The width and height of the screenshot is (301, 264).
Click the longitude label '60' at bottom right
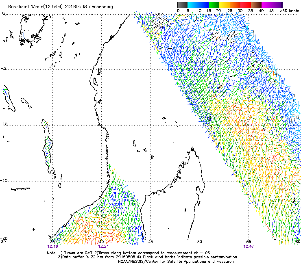[298, 242]
